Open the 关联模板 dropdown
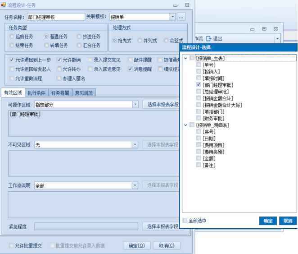The image size is (298, 254). [x=172, y=17]
